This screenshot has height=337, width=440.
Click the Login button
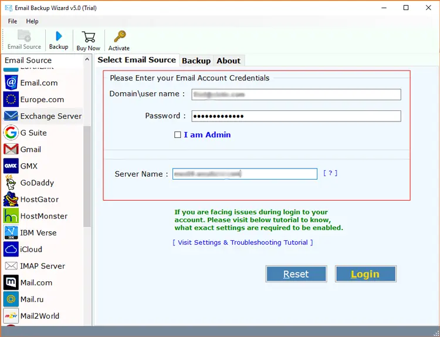coord(365,274)
